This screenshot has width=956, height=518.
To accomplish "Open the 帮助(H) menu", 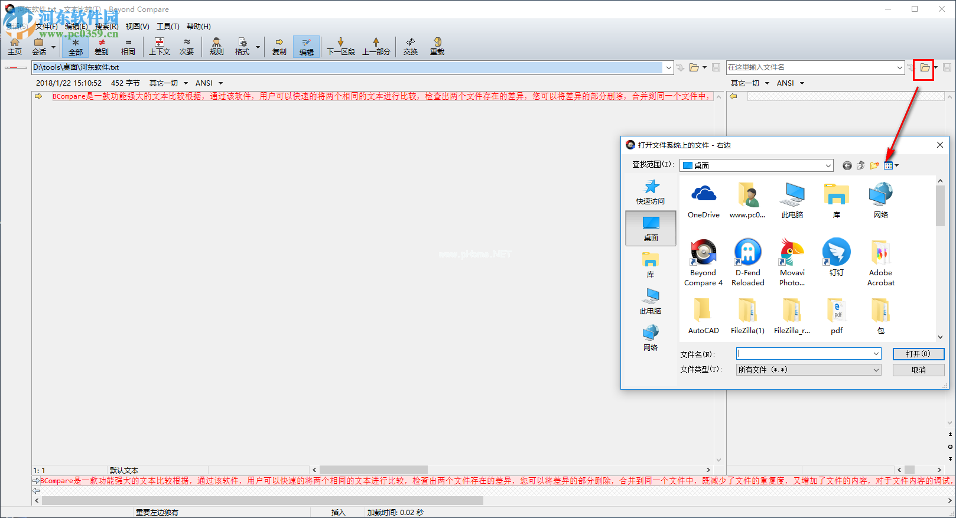I will (199, 27).
